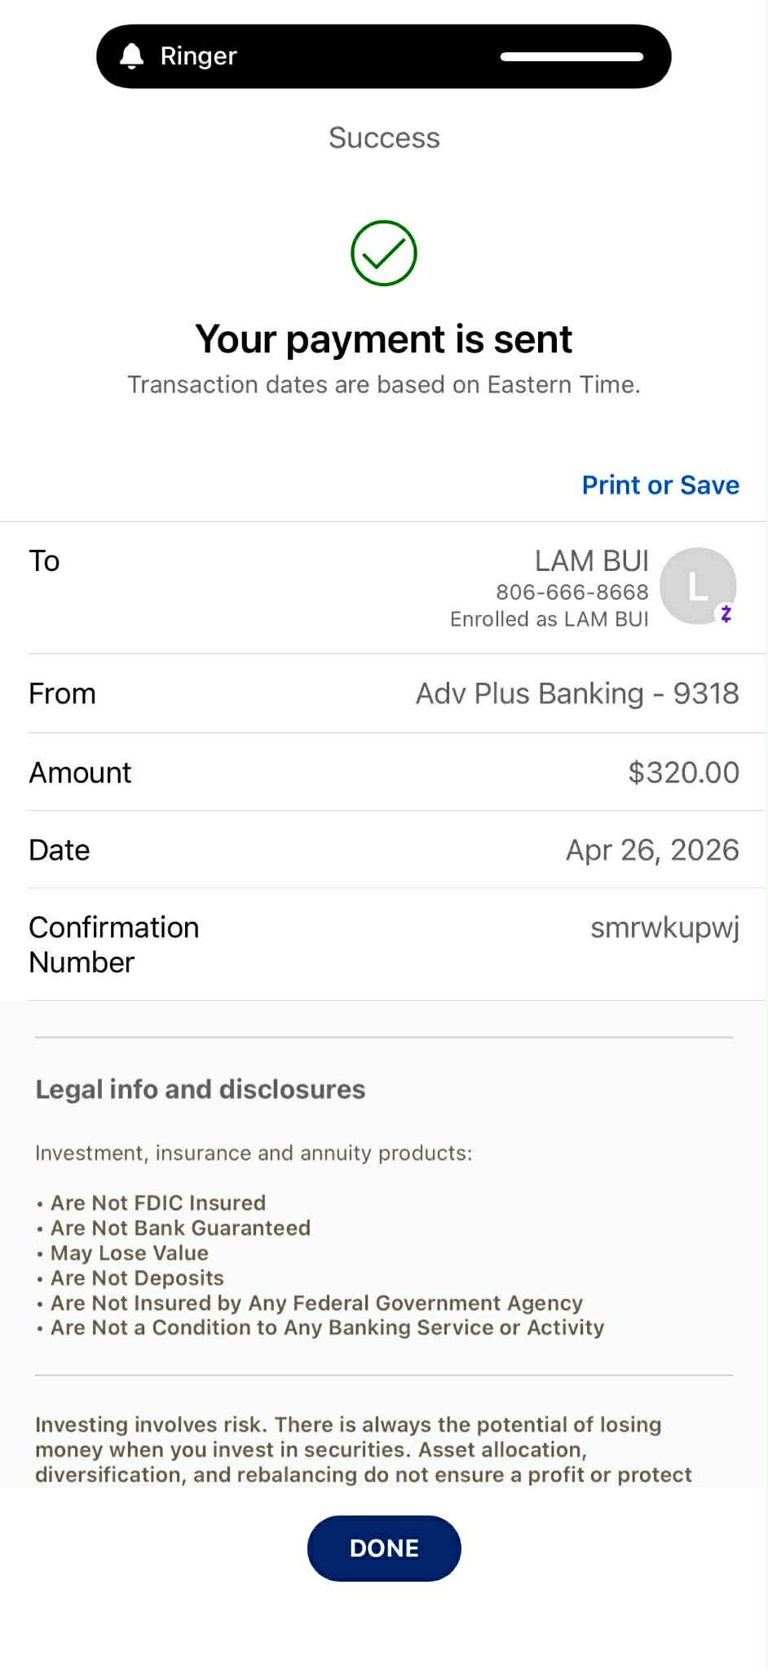Image resolution: width=768 pixels, height=1669 pixels.
Task: Select the recipient name LAM BUI
Action: click(592, 560)
